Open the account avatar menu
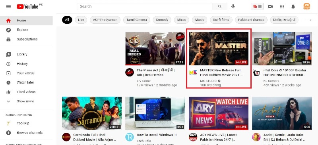 pyautogui.click(x=306, y=6)
